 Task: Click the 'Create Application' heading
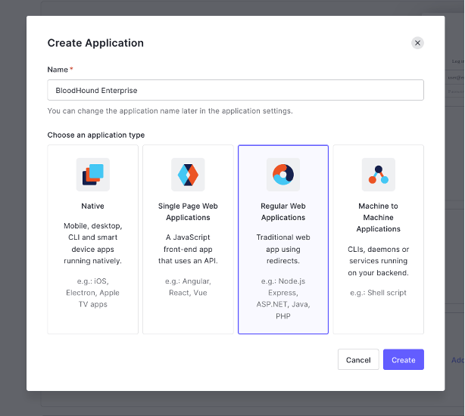pyautogui.click(x=95, y=43)
